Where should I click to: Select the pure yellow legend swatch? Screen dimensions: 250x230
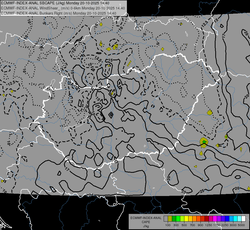(x=186, y=219)
